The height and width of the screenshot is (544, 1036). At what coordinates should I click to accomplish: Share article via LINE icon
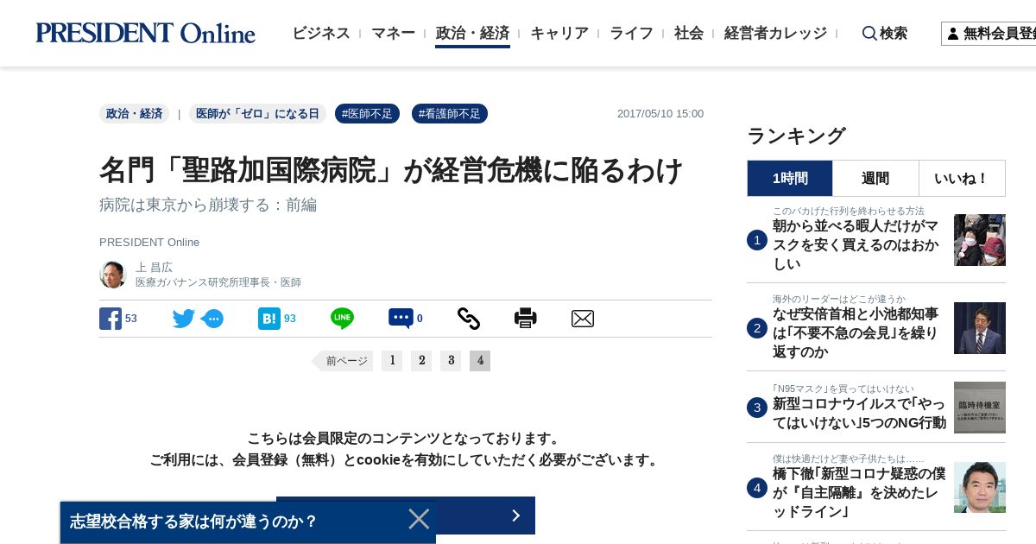click(x=342, y=319)
